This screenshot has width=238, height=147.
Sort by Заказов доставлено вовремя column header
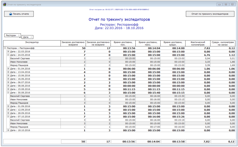tap(73, 43)
